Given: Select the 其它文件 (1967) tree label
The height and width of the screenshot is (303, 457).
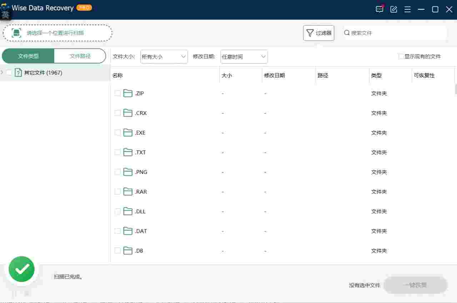Looking at the screenshot, I should click(43, 73).
